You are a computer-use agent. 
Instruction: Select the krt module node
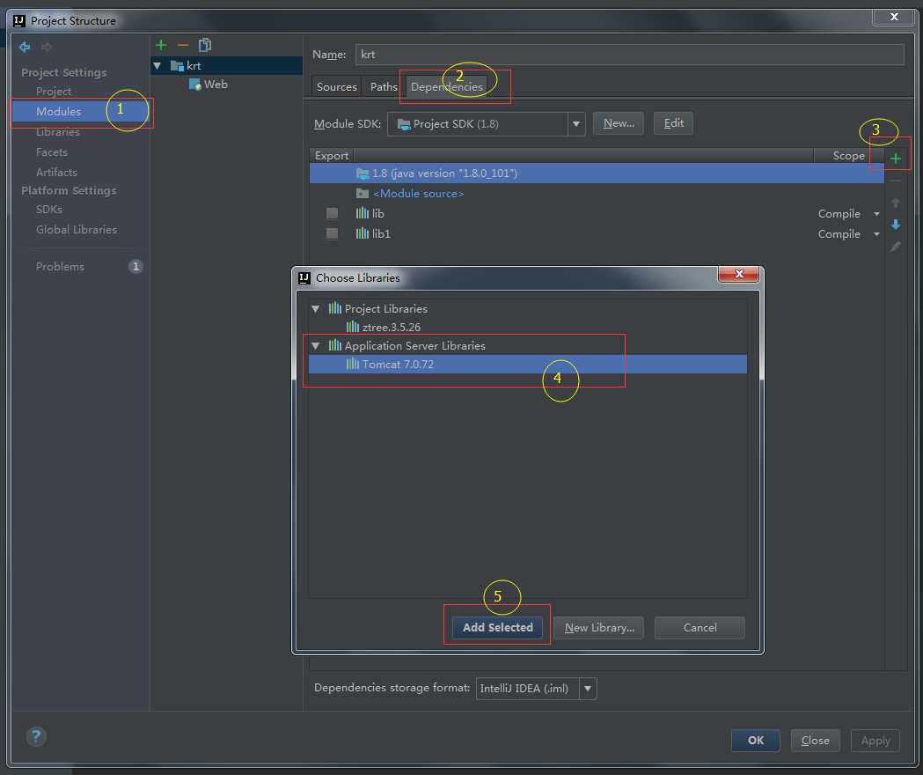(x=227, y=65)
